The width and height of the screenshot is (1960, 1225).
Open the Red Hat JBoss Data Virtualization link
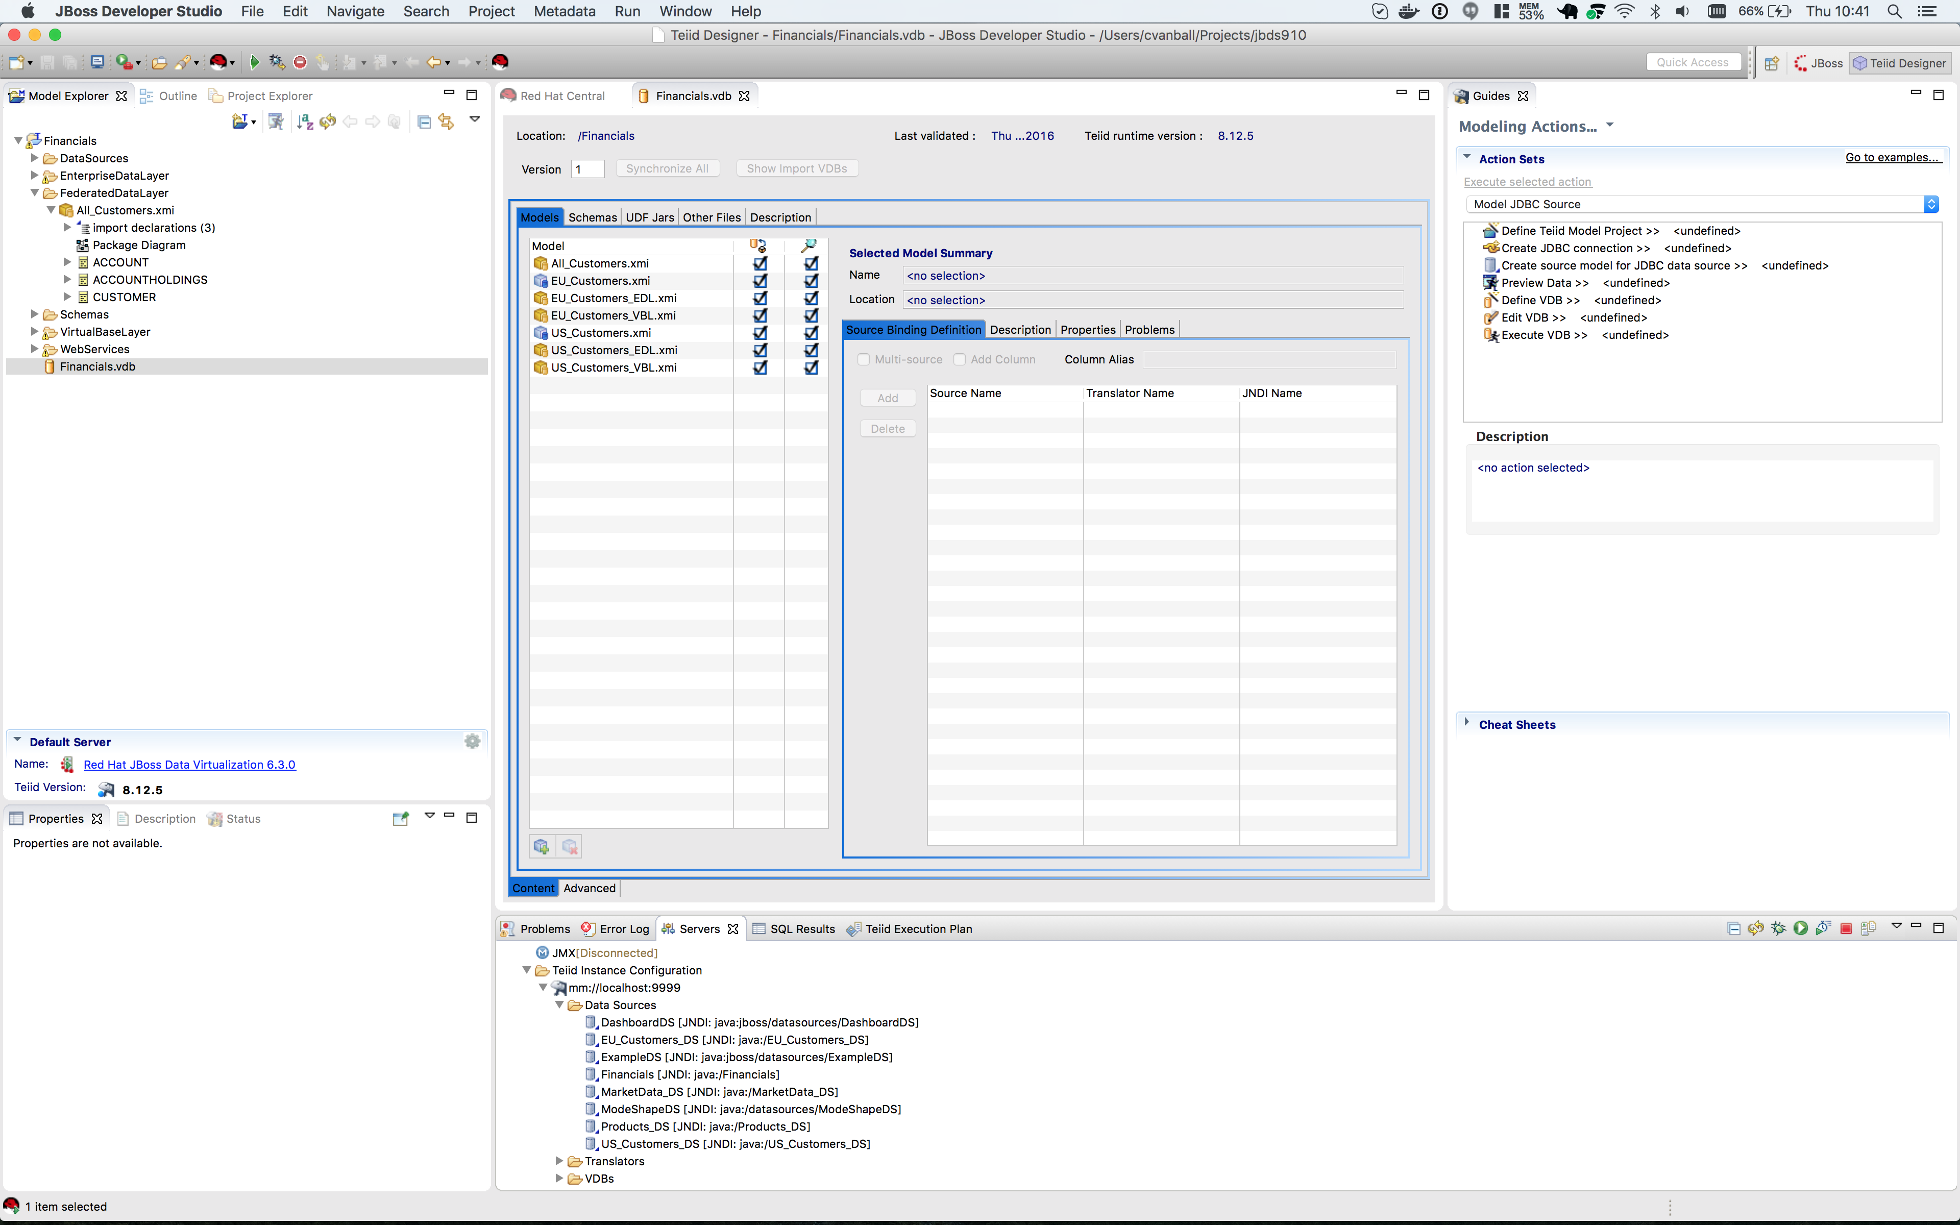[189, 764]
